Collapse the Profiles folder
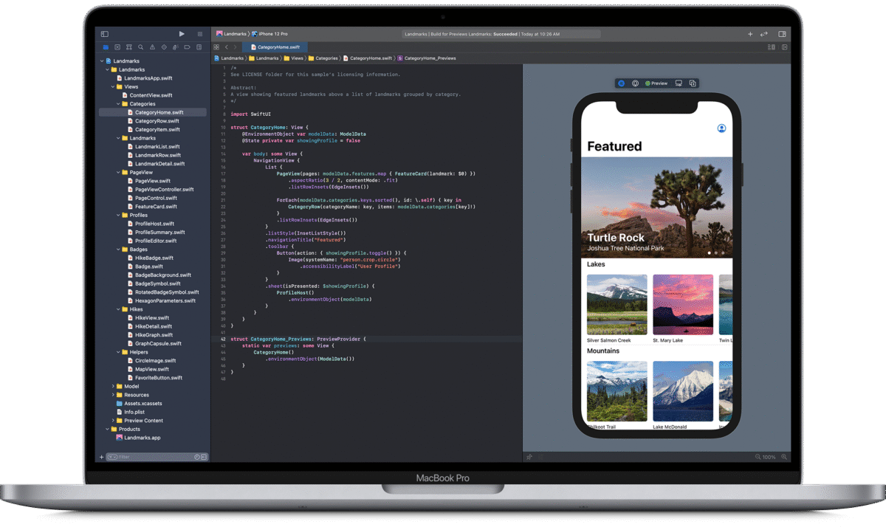Image resolution: width=886 pixels, height=527 pixels. click(x=118, y=216)
